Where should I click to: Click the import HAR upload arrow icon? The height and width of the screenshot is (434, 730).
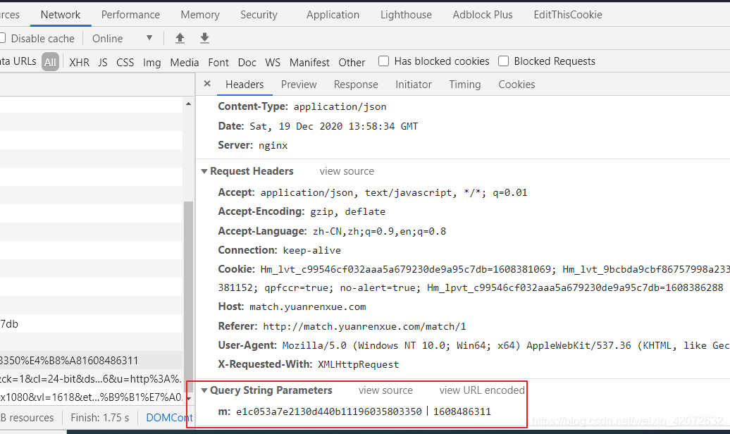[180, 38]
